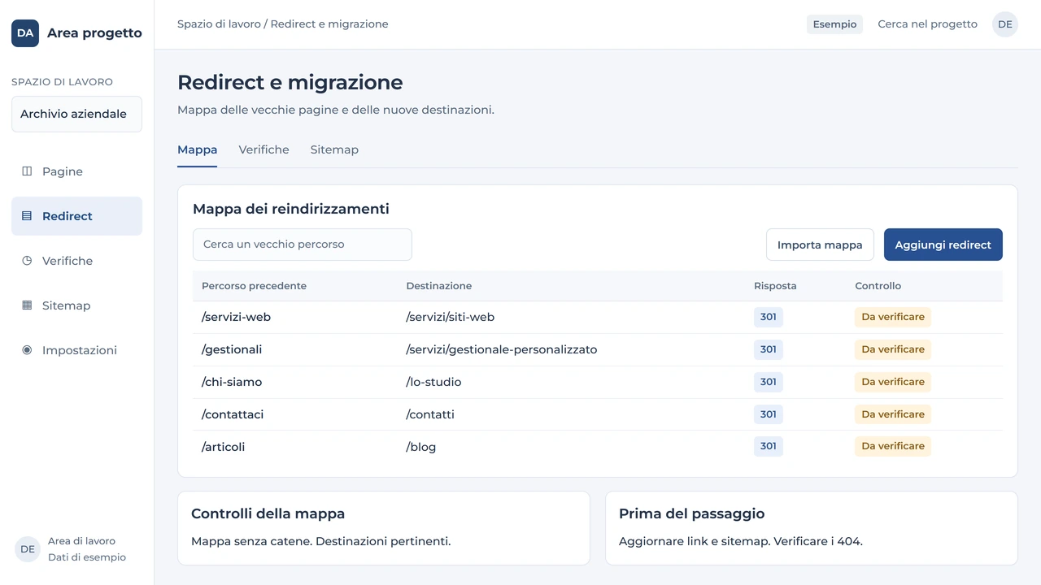This screenshot has height=585, width=1041.
Task: Click the Pagine sidebar icon
Action: [27, 171]
